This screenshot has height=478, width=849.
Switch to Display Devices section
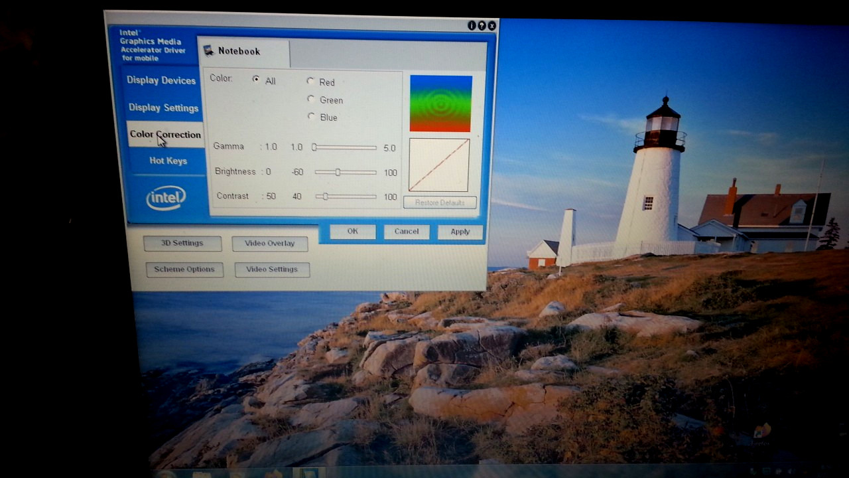point(161,80)
